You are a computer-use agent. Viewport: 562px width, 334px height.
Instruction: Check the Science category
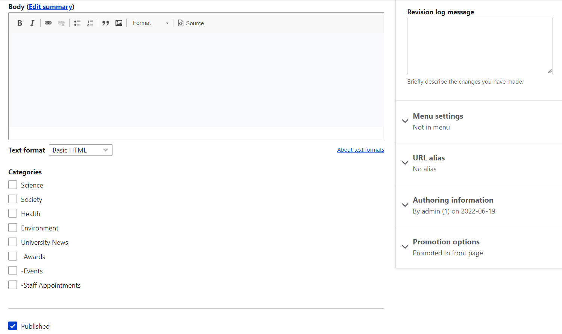(x=13, y=185)
